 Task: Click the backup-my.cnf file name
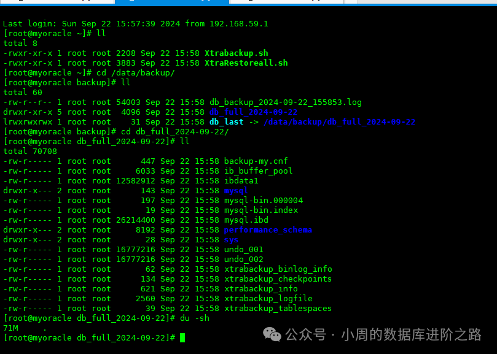click(256, 161)
